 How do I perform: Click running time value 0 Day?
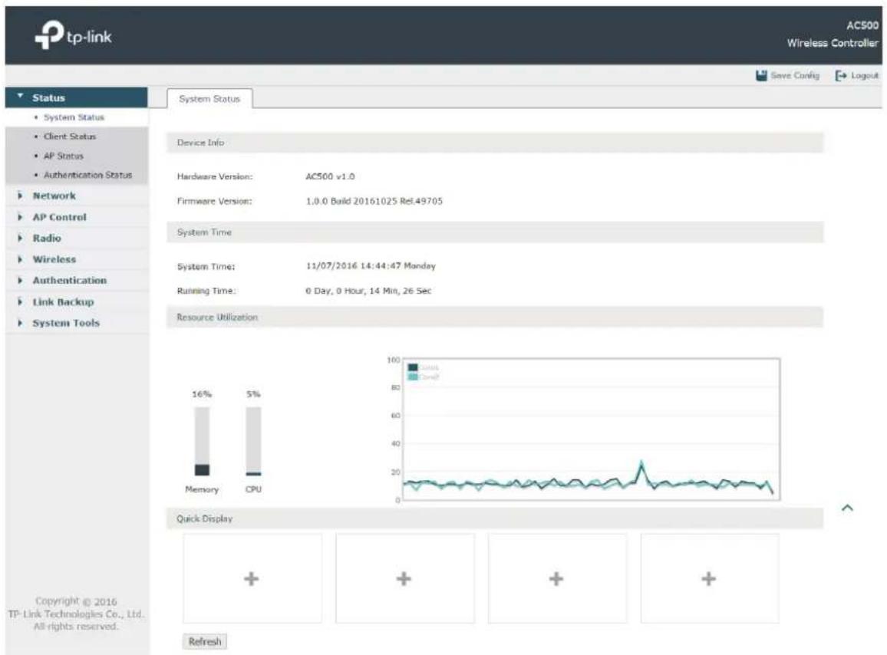pos(368,291)
